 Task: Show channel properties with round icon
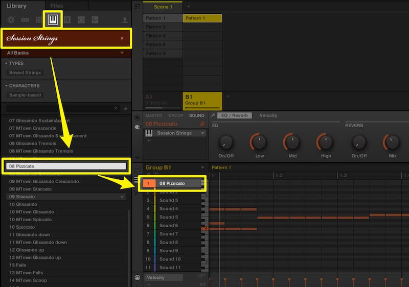pyautogui.click(x=137, y=117)
